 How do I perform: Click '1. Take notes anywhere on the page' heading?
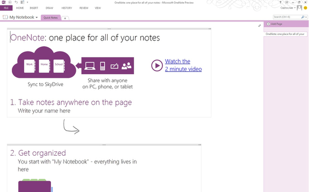[71, 102]
